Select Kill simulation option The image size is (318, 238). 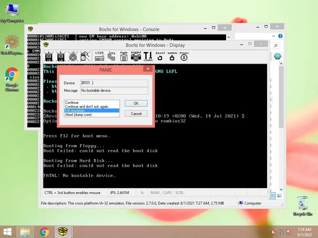coord(92,111)
